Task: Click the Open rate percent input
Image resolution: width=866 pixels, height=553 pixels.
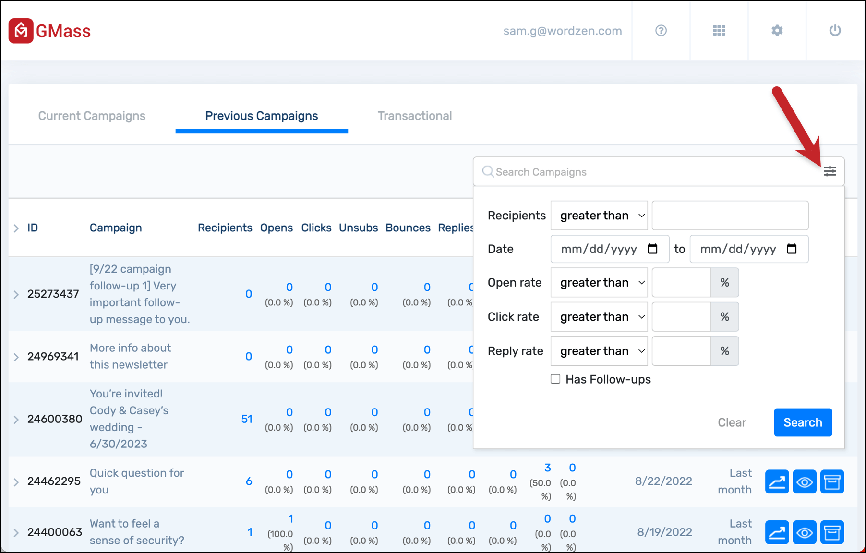Action: [681, 282]
